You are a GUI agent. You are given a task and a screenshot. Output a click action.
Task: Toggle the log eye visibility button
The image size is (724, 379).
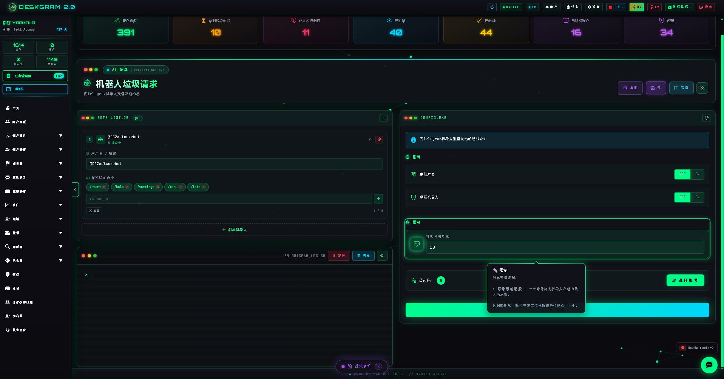(x=382, y=256)
